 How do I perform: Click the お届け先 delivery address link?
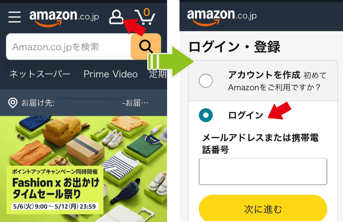[x=38, y=103]
